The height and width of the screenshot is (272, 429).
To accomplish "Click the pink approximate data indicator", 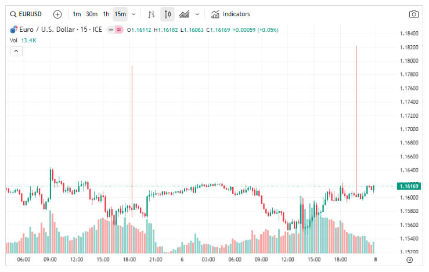I will tap(119, 30).
